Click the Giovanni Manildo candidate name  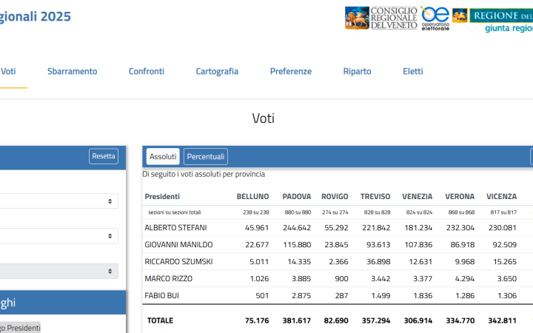click(178, 245)
